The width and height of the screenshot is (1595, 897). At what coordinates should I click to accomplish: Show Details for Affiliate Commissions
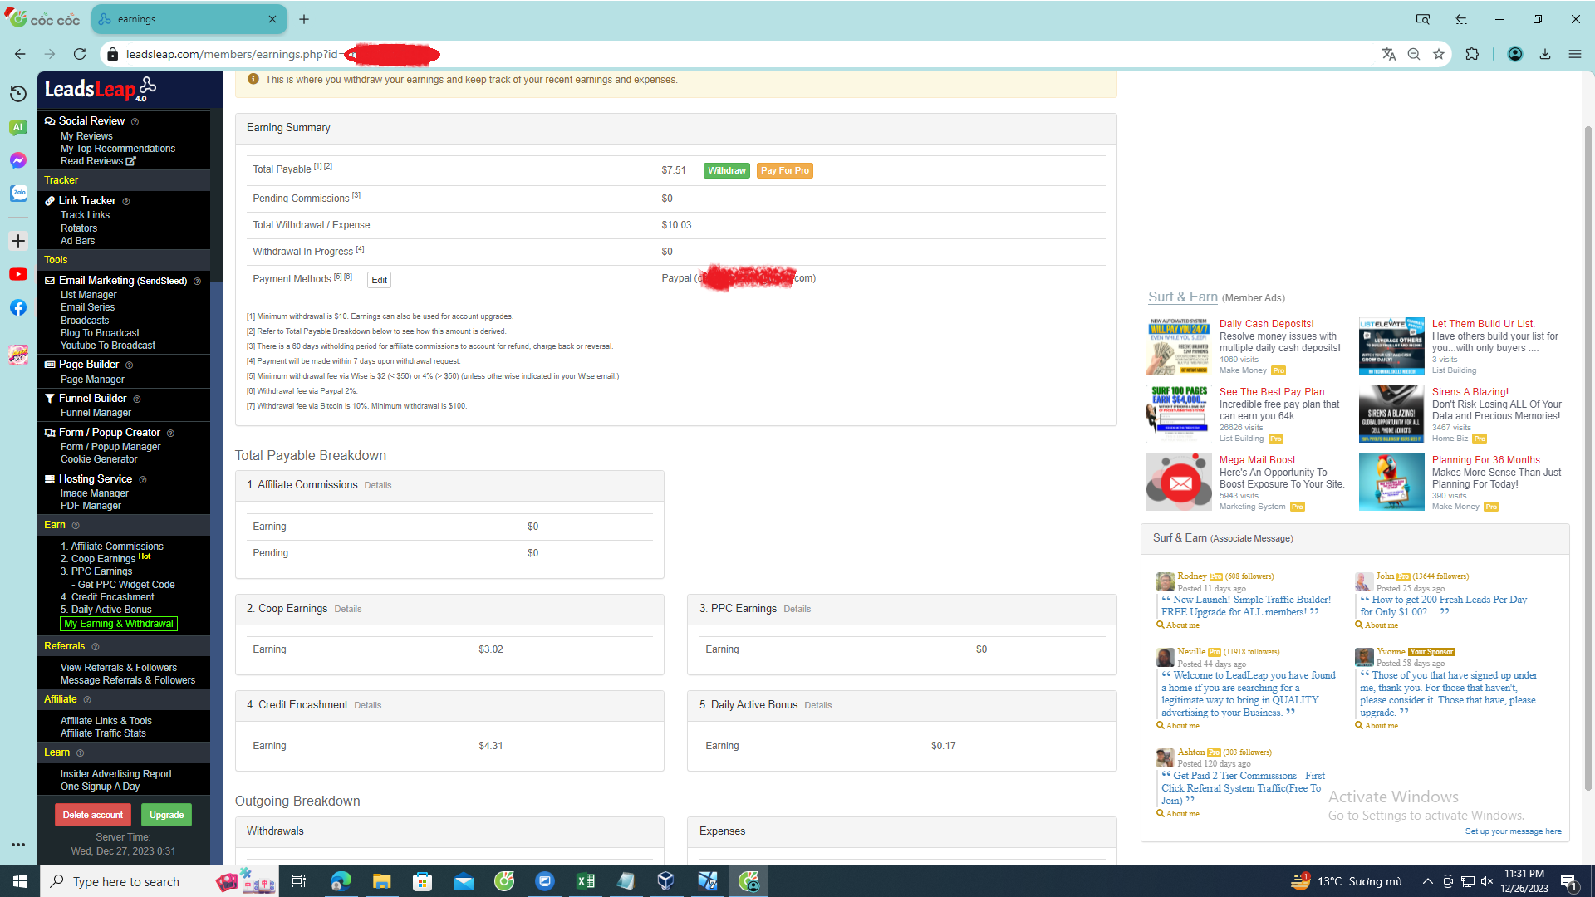(377, 486)
